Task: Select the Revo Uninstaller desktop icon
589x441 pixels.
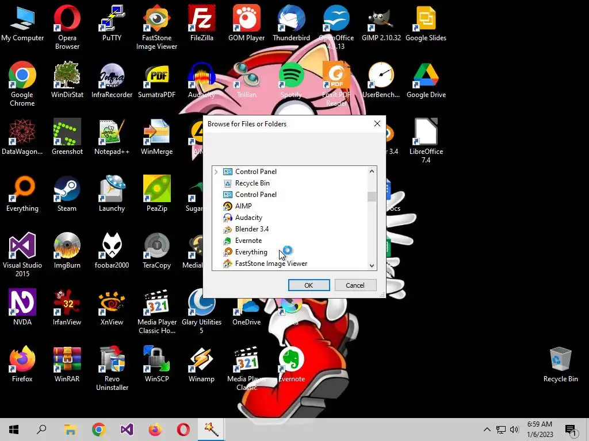Action: pyautogui.click(x=112, y=368)
